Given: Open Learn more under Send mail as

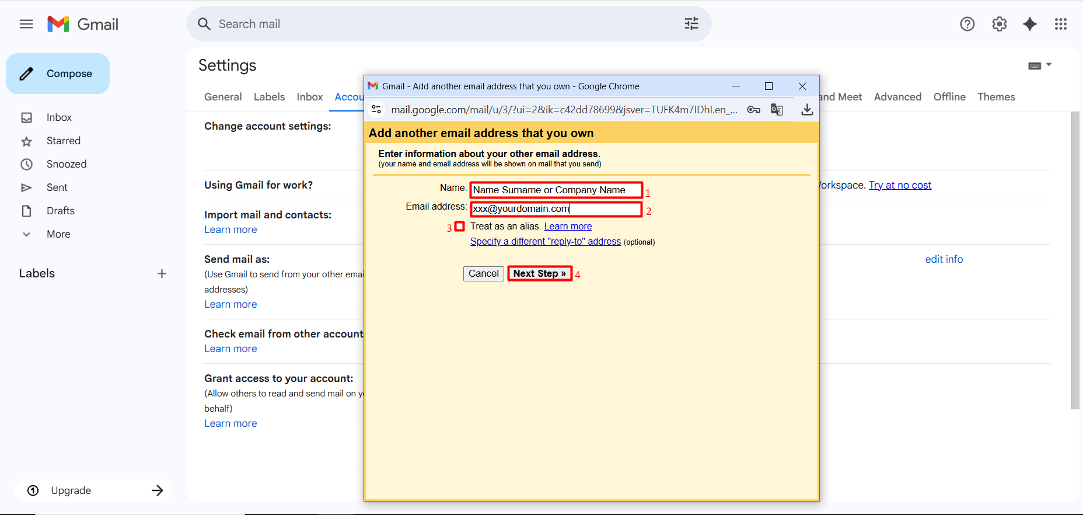Looking at the screenshot, I should (x=230, y=304).
